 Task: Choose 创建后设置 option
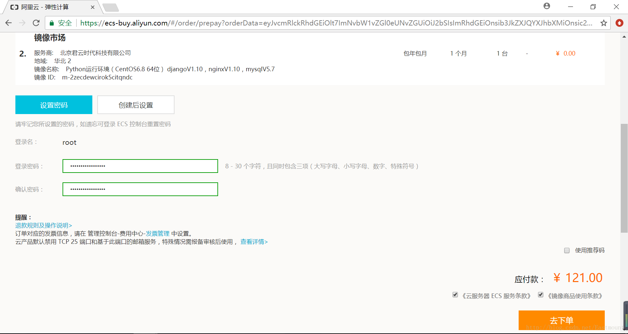[x=136, y=105]
